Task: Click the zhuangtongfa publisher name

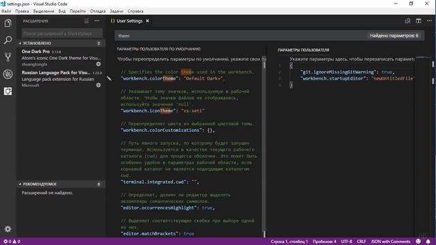Action: pyautogui.click(x=35, y=65)
